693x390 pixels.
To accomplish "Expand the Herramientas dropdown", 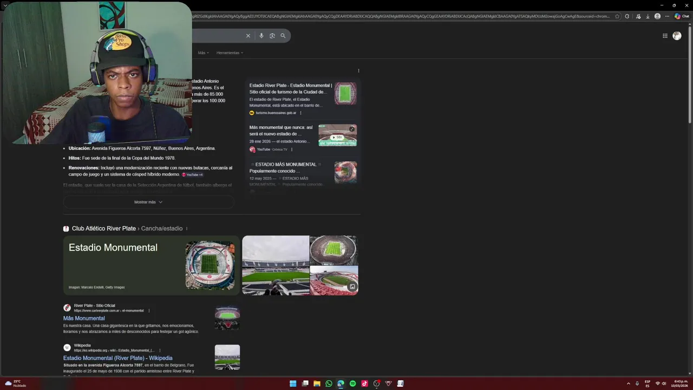I will 230,53.
